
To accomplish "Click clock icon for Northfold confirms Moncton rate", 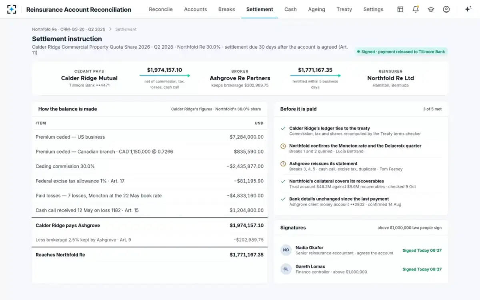I will point(283,146).
